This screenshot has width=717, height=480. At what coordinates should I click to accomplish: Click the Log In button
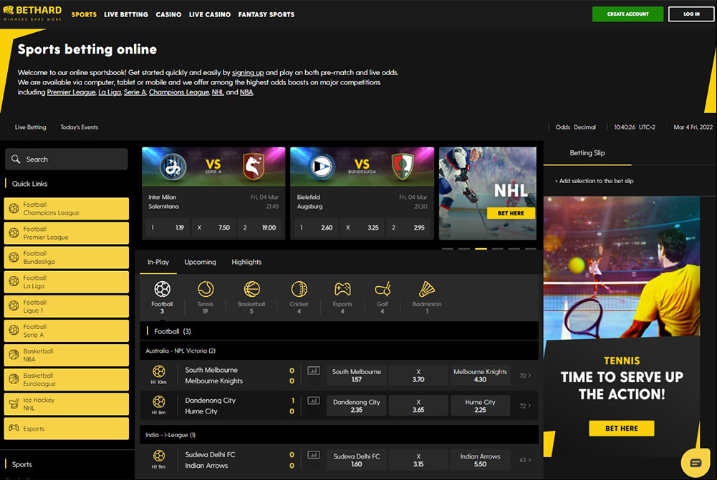pos(691,14)
